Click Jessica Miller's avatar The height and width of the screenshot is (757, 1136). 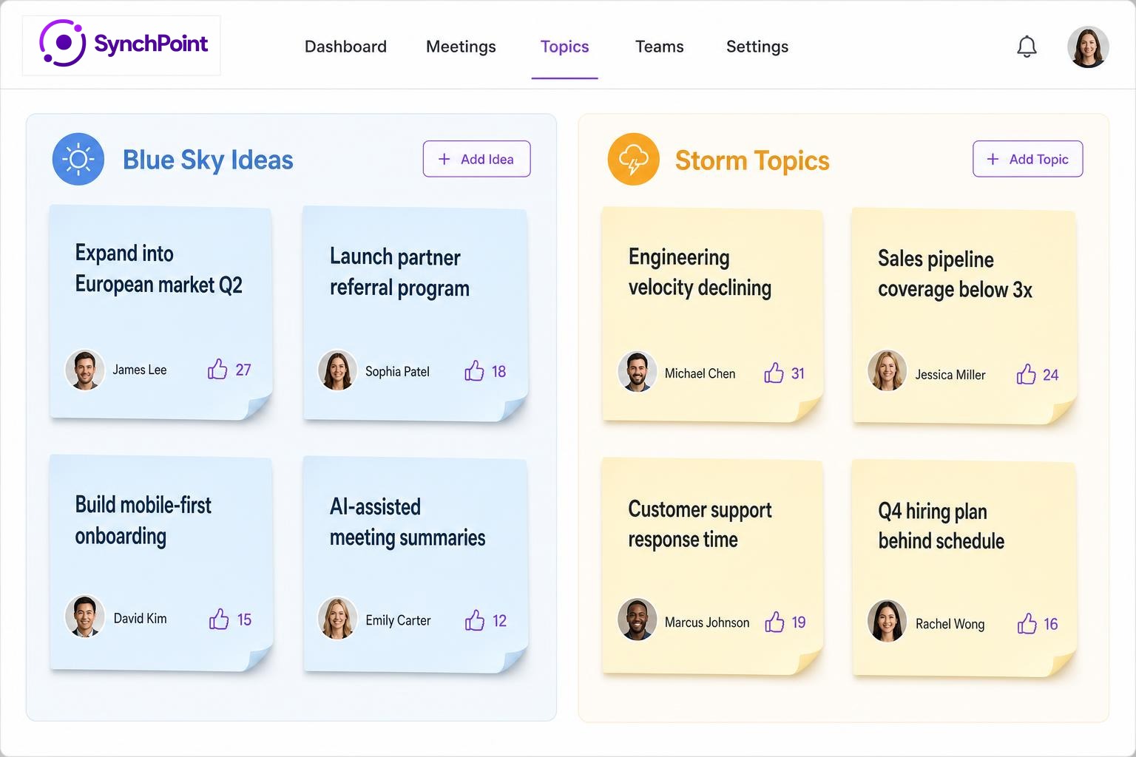[887, 370]
